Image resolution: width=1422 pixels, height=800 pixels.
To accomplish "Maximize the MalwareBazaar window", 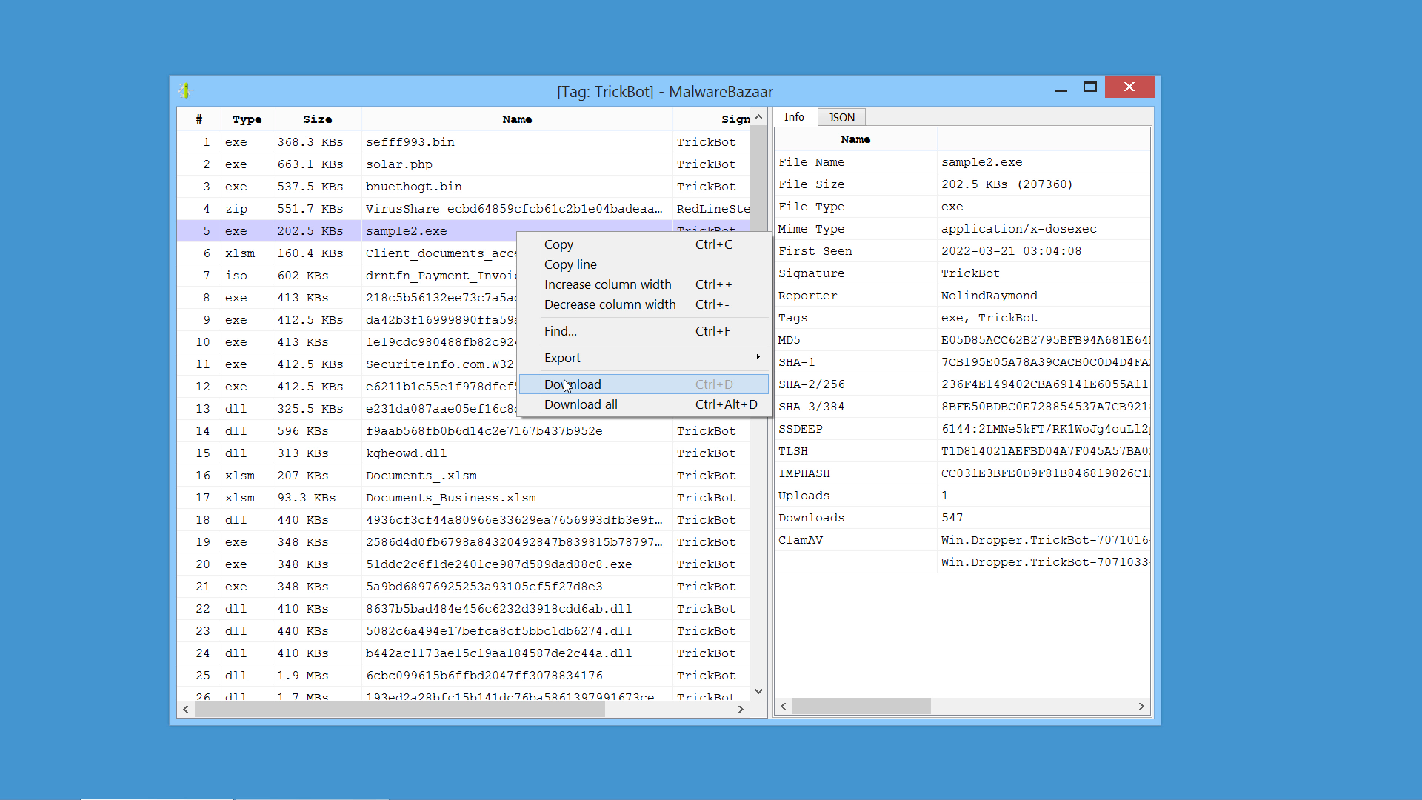I will 1090,87.
